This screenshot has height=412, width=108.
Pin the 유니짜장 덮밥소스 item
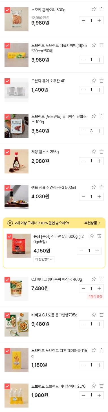(94, 116)
